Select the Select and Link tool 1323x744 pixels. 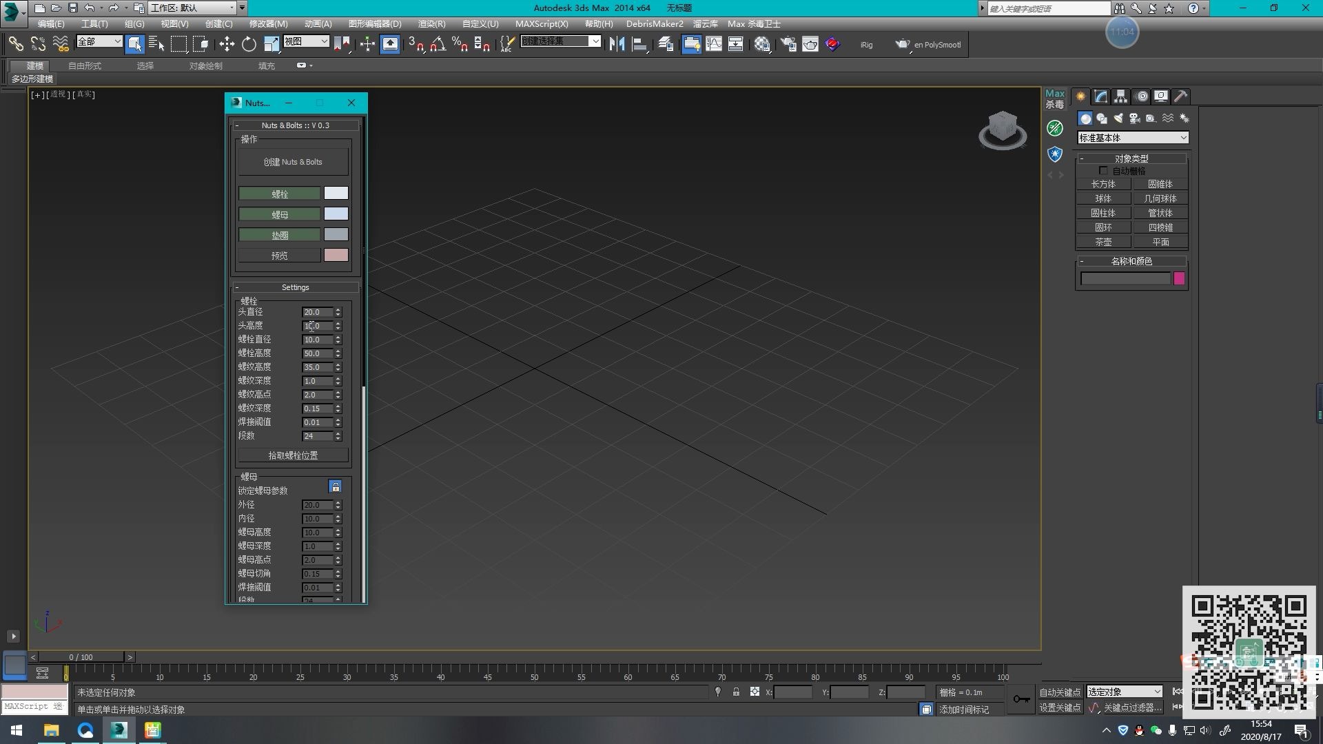[15, 44]
